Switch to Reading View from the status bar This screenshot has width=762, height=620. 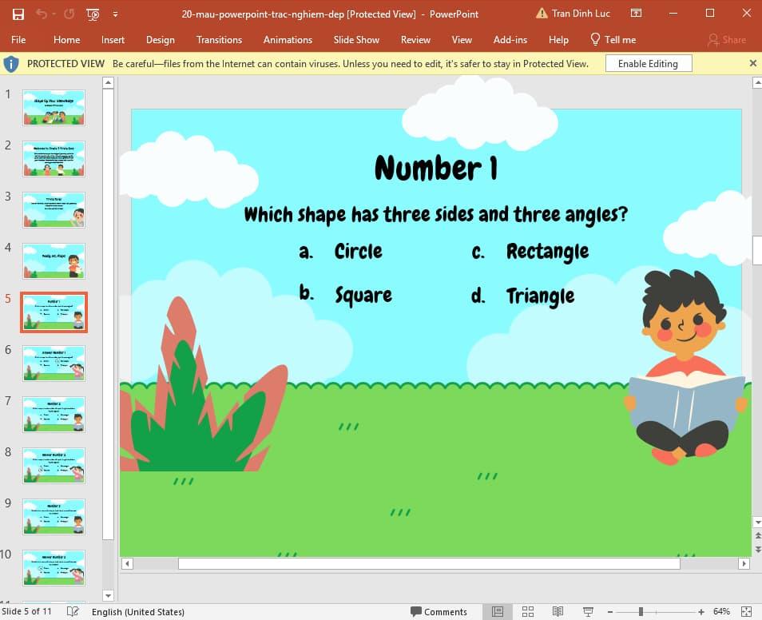[x=558, y=611]
